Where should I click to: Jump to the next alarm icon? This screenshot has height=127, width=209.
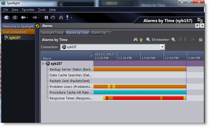pyautogui.click(x=186, y=40)
